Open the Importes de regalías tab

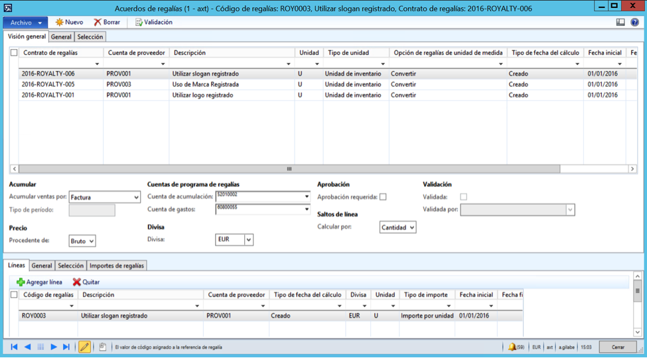tap(117, 266)
